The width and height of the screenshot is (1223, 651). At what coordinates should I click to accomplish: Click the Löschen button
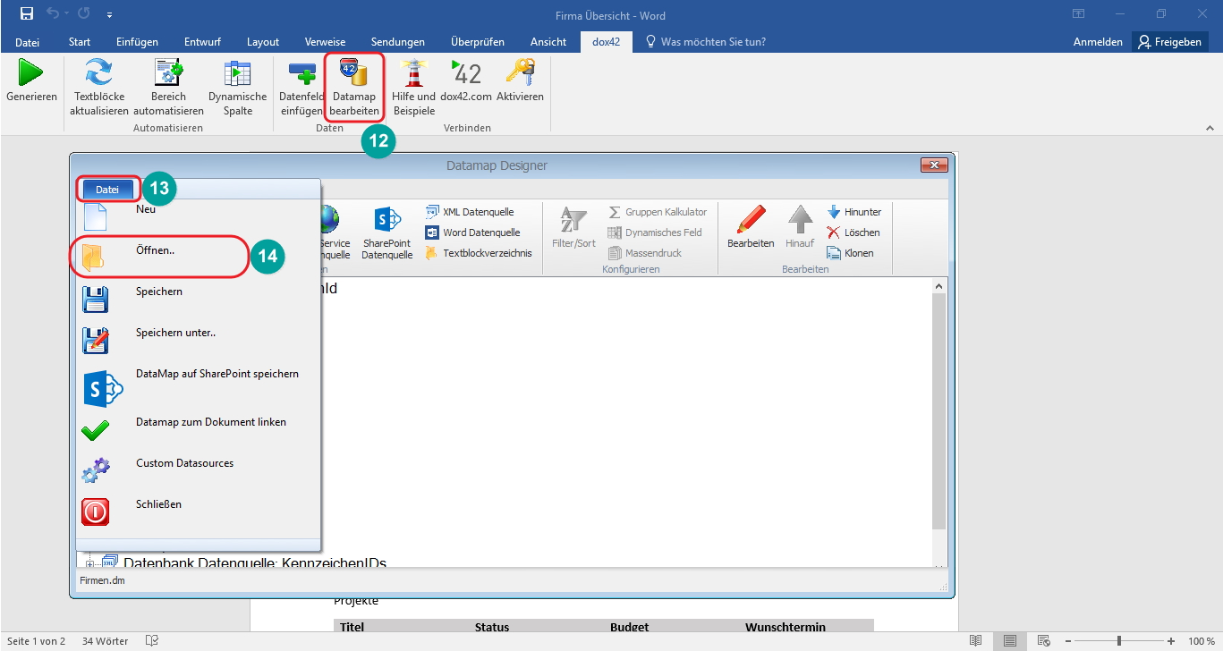point(854,232)
